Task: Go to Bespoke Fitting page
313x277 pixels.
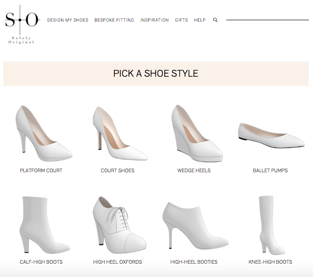Action: 114,20
